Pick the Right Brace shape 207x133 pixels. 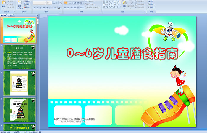click(117, 7)
